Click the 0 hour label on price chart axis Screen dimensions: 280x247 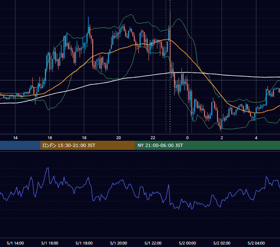pos(187,138)
